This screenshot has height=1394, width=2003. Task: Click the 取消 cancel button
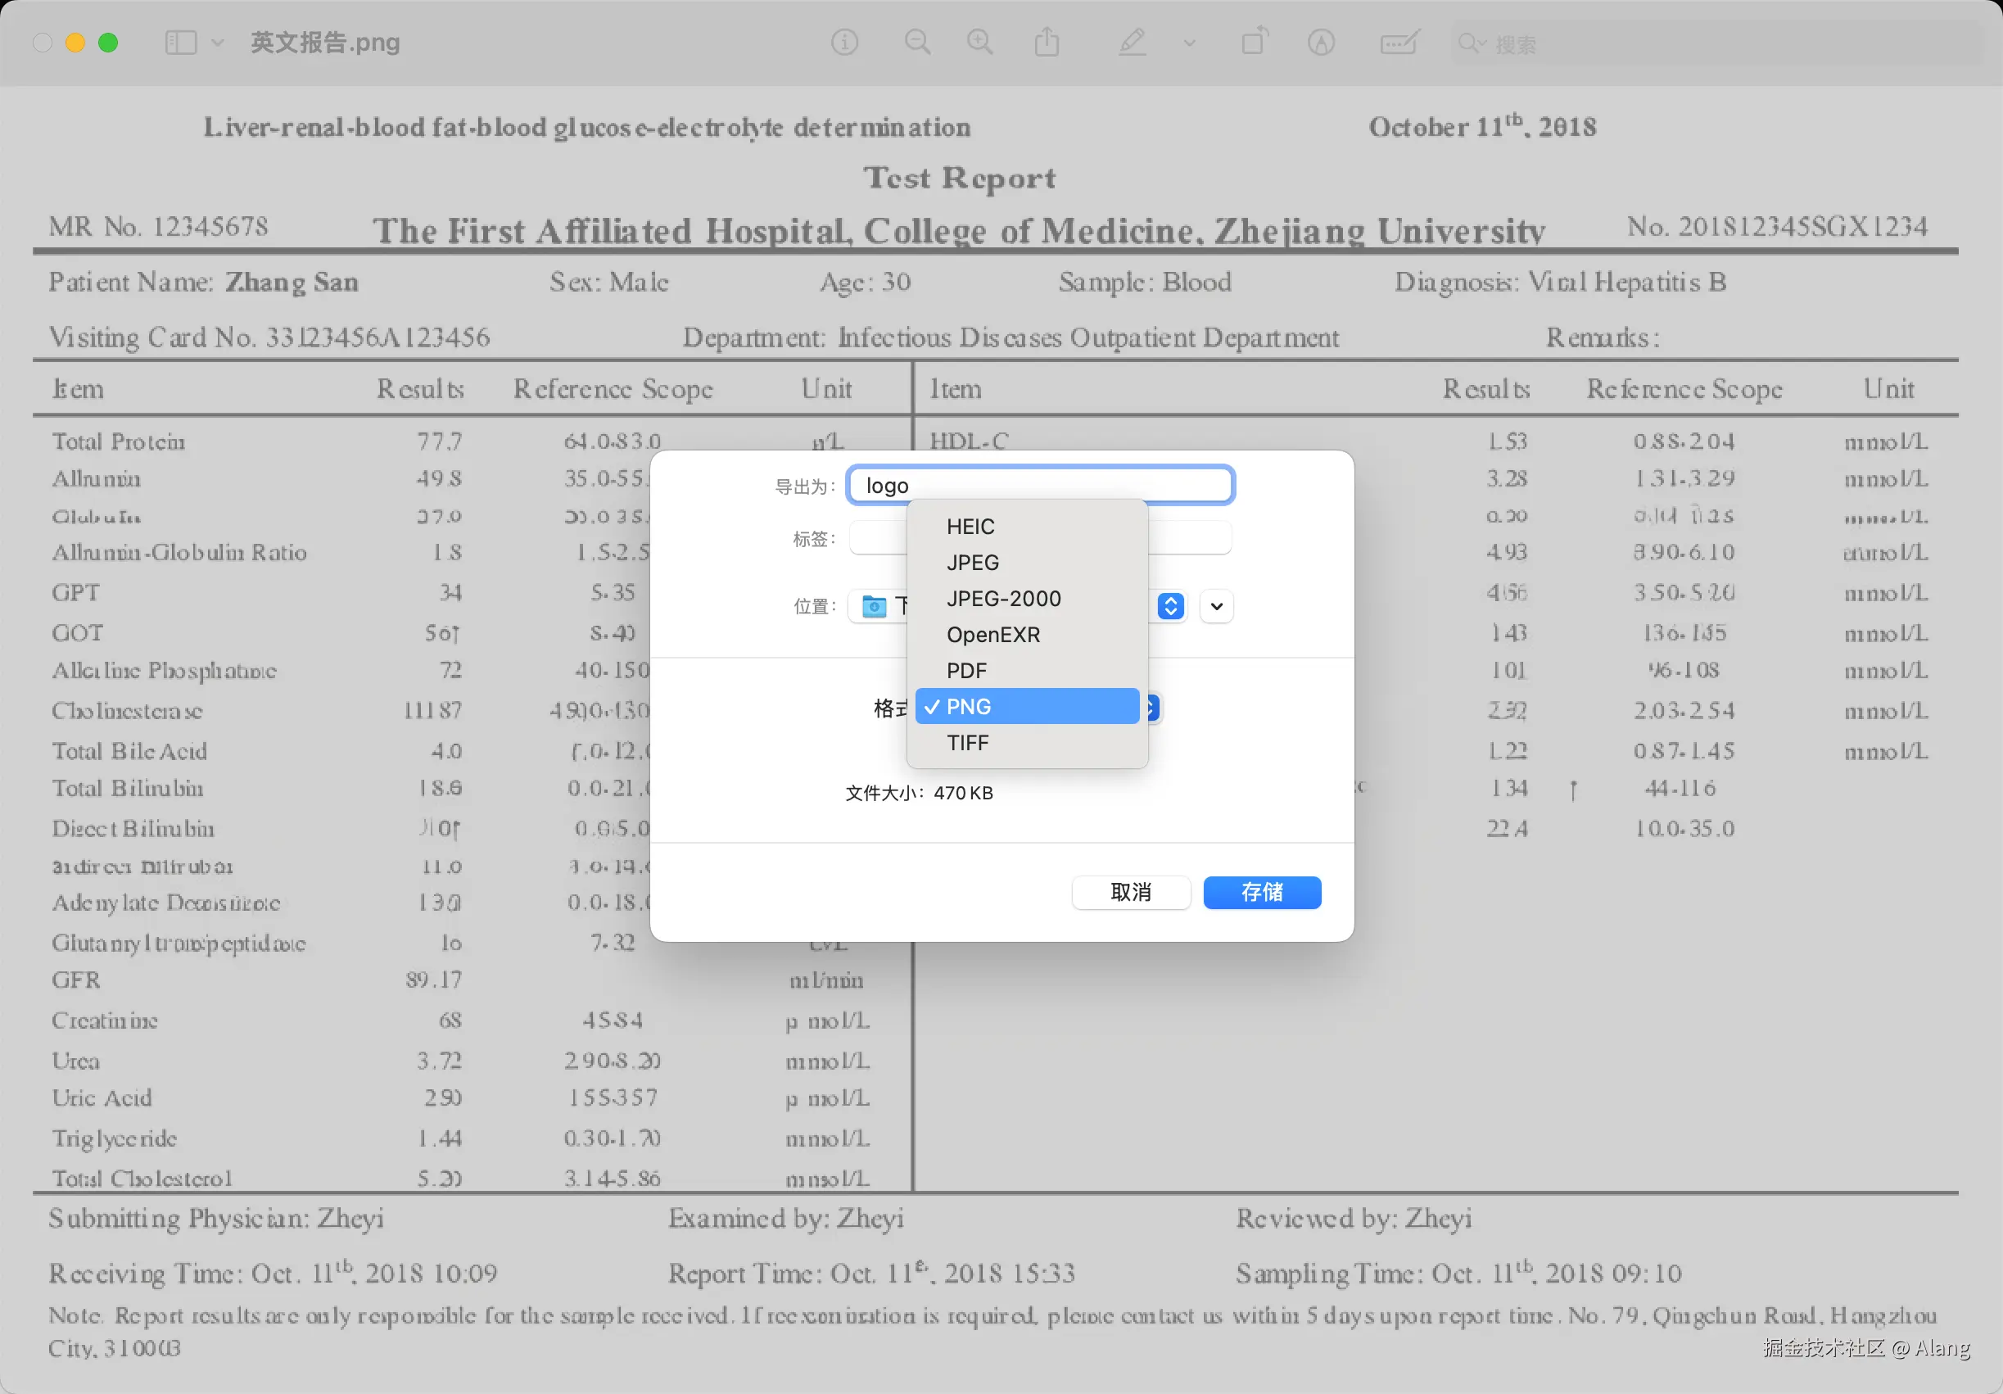click(1131, 893)
